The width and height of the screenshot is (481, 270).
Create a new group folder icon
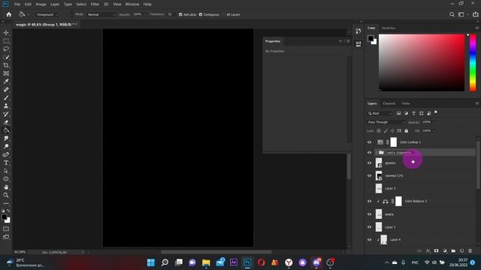coord(453,250)
